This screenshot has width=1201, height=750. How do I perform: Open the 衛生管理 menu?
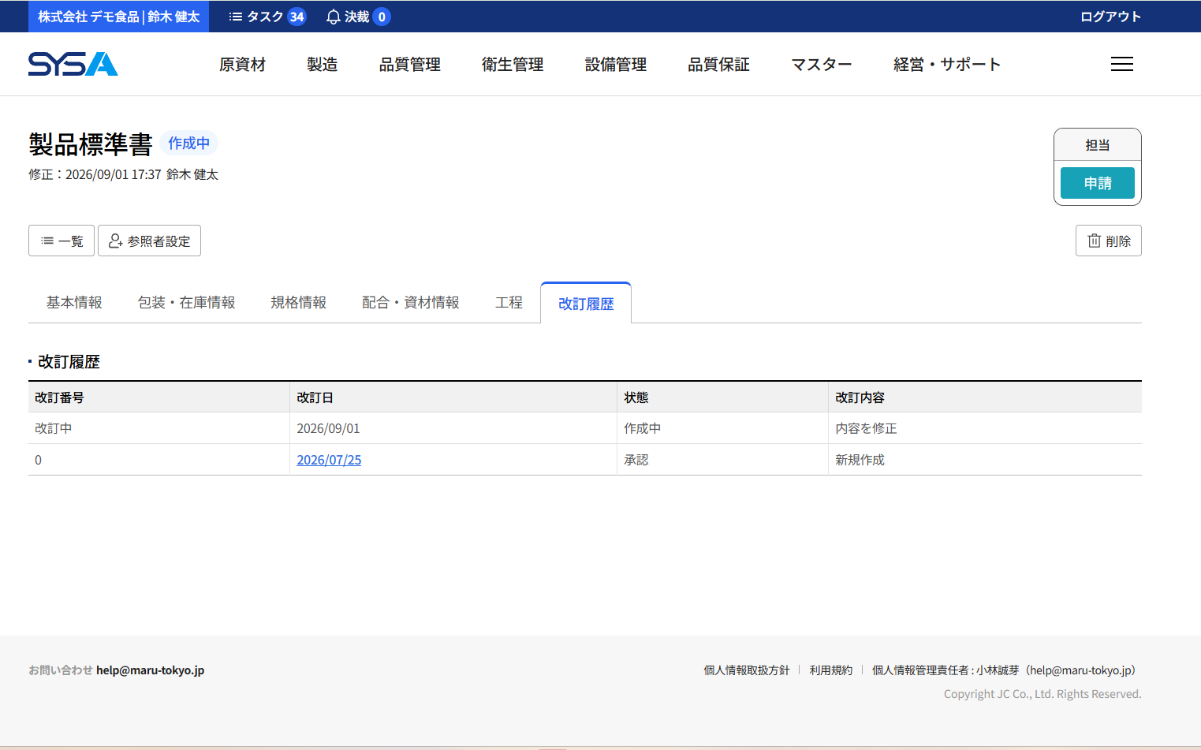click(x=513, y=65)
